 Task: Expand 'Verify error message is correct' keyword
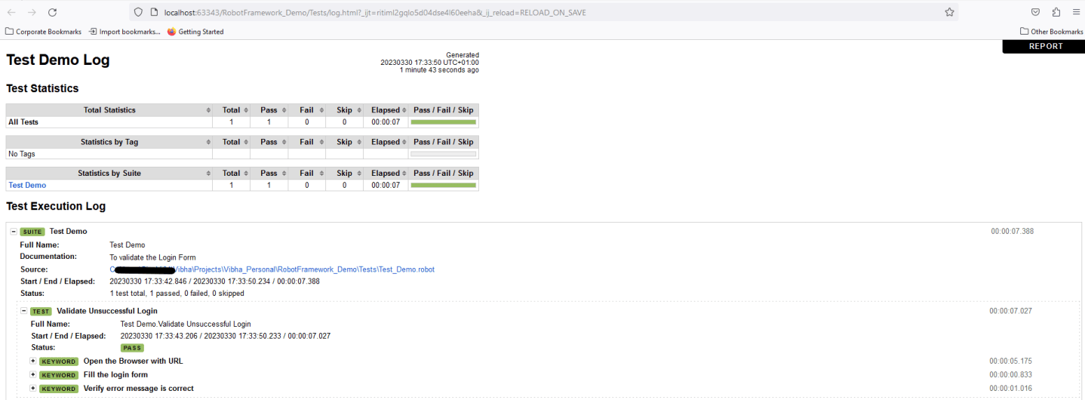click(33, 388)
